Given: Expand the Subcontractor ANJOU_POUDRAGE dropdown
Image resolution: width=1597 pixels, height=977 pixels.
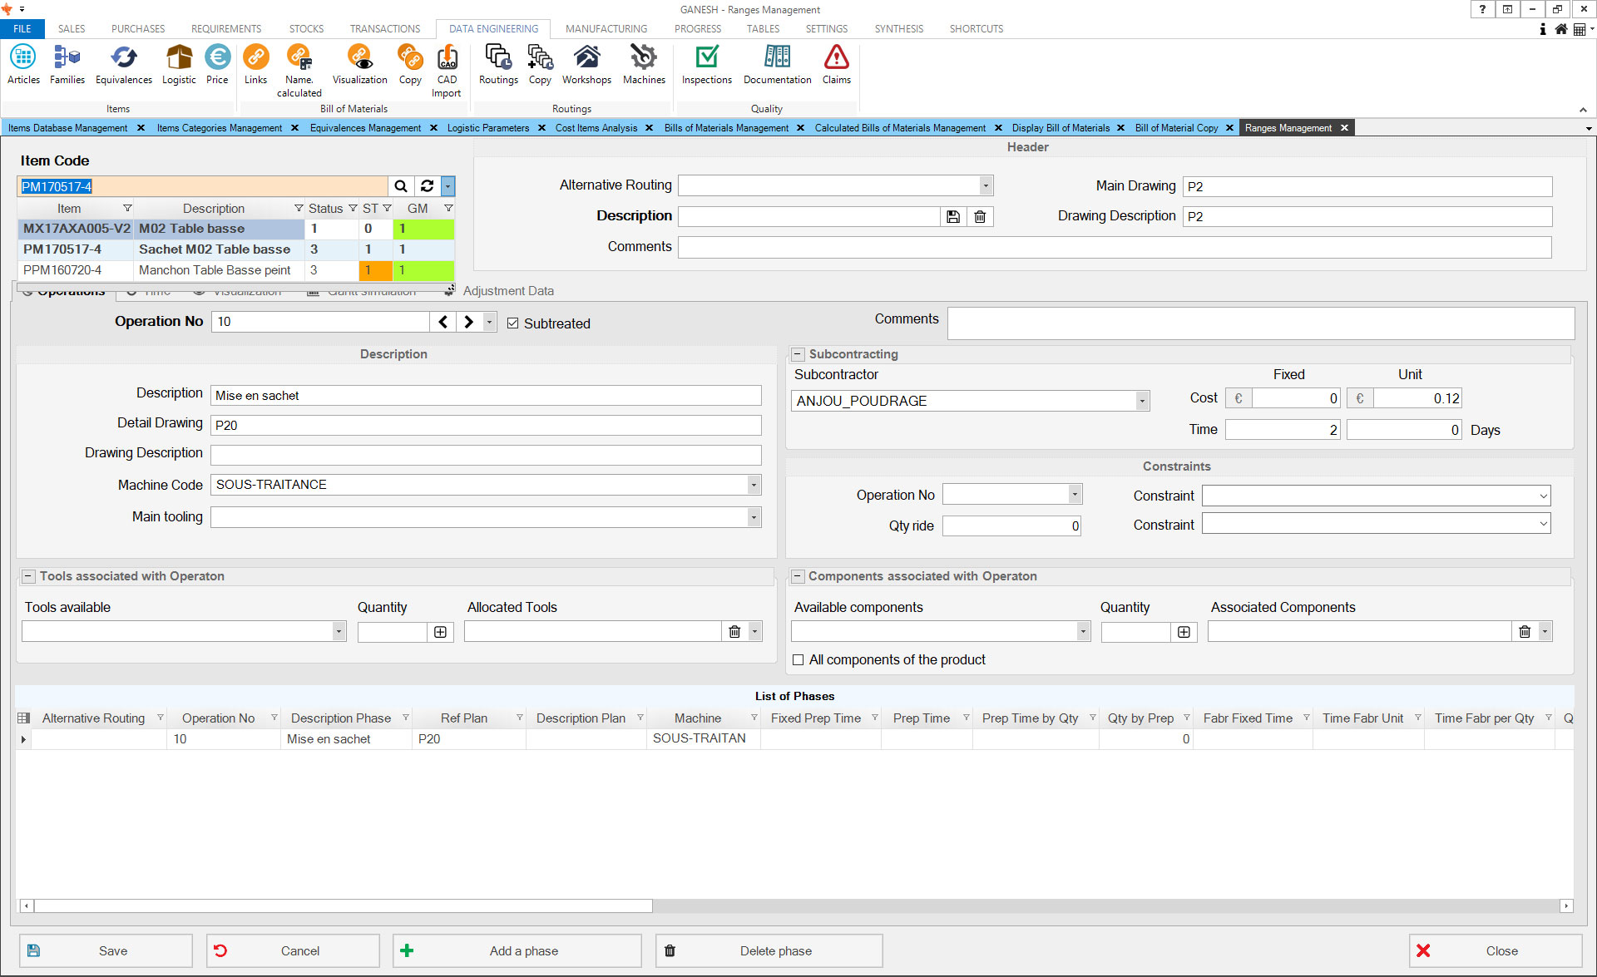Looking at the screenshot, I should click(x=1142, y=401).
